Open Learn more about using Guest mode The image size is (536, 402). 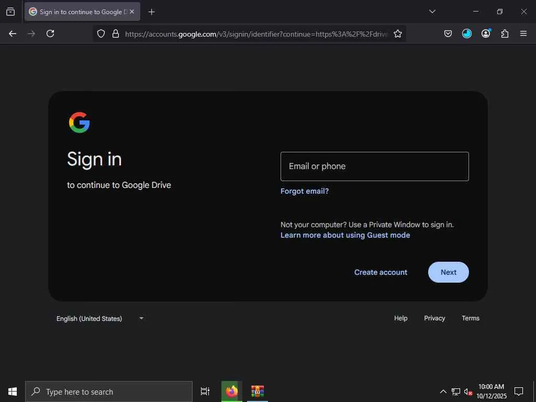tap(345, 235)
